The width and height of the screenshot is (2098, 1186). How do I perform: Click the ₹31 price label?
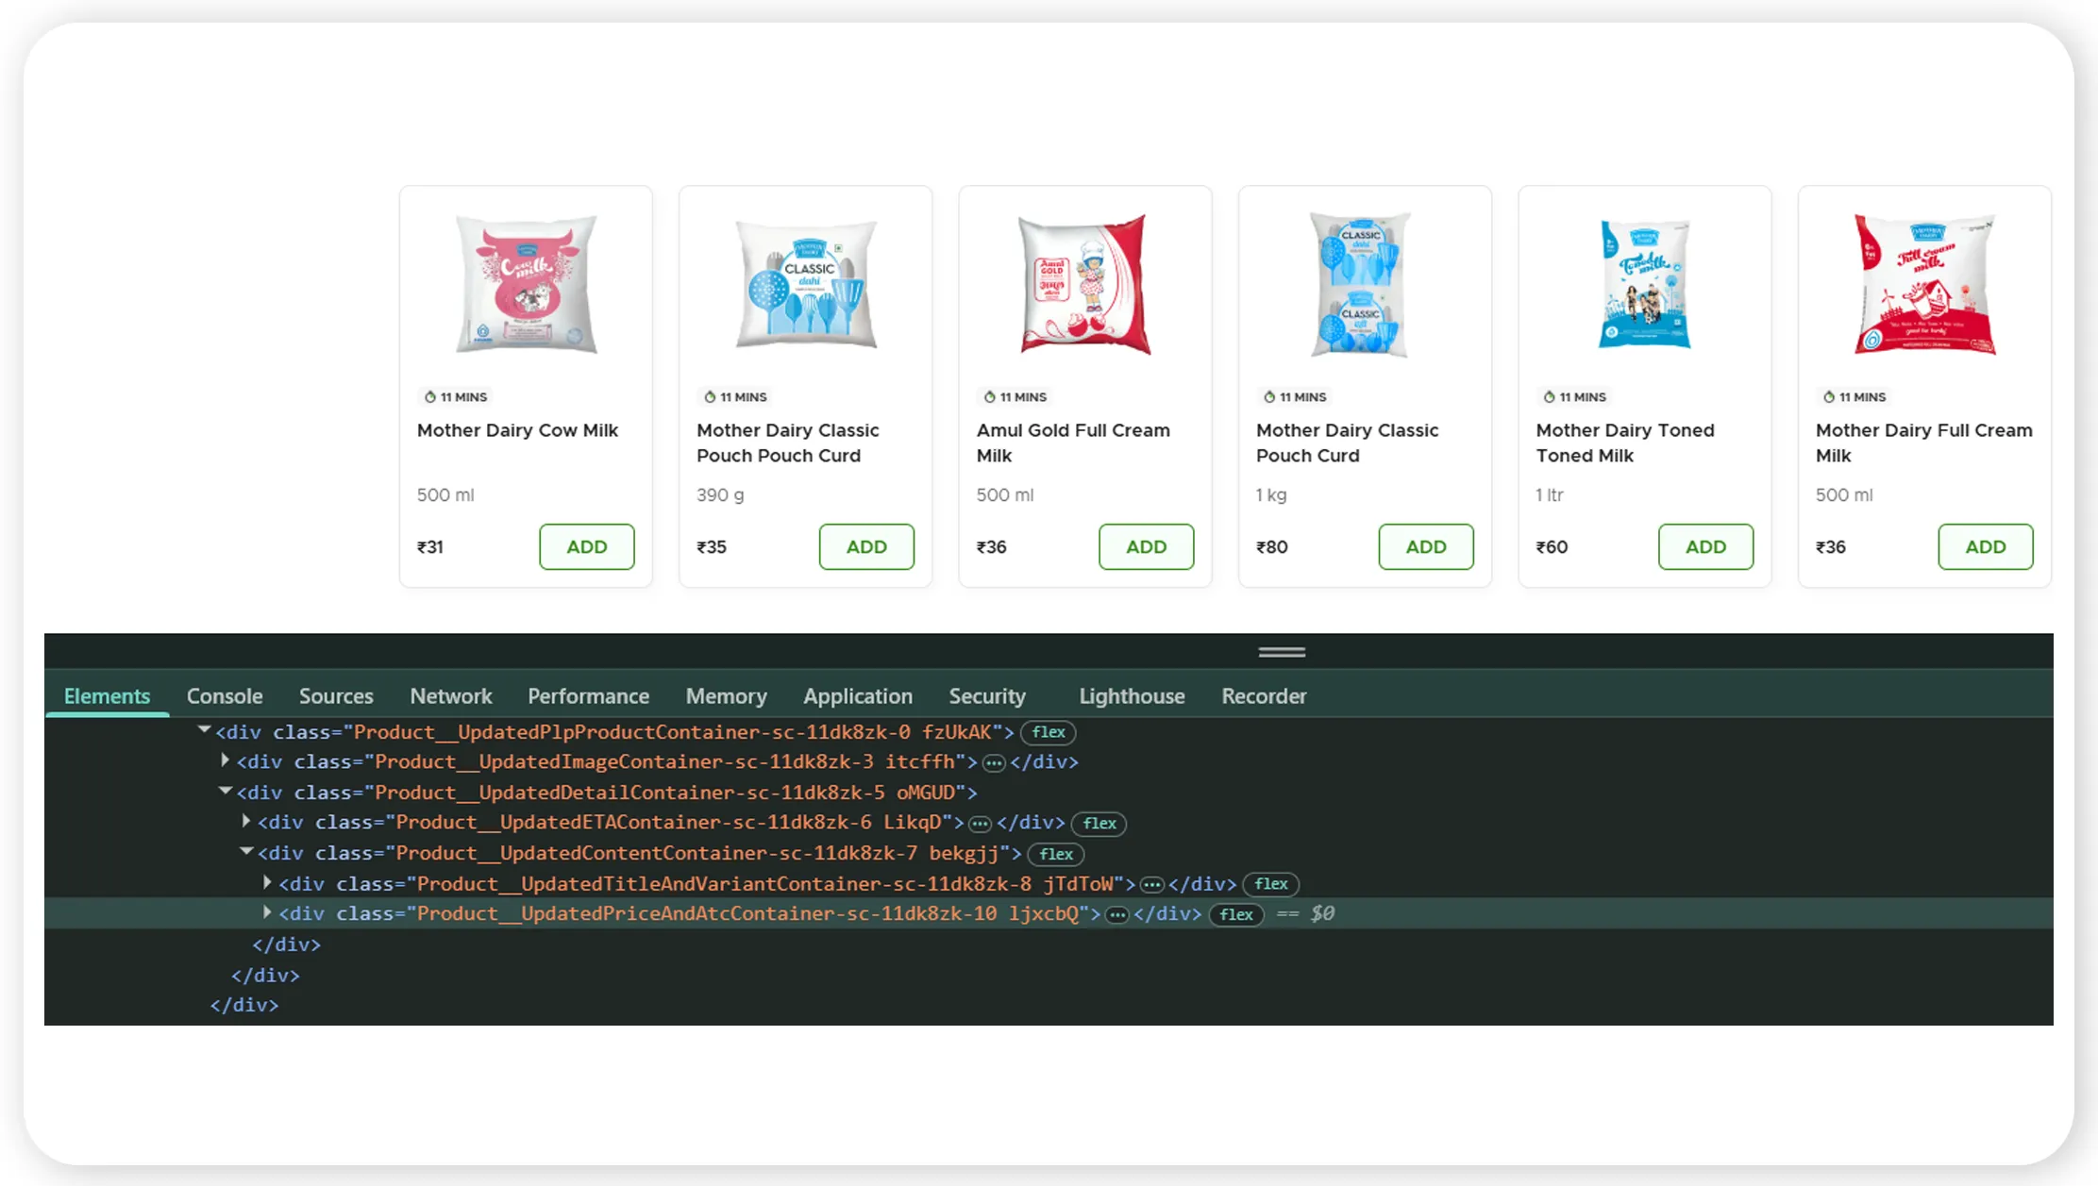point(429,547)
